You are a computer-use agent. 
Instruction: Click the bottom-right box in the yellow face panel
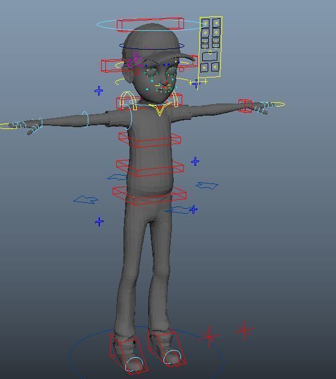tap(215, 67)
